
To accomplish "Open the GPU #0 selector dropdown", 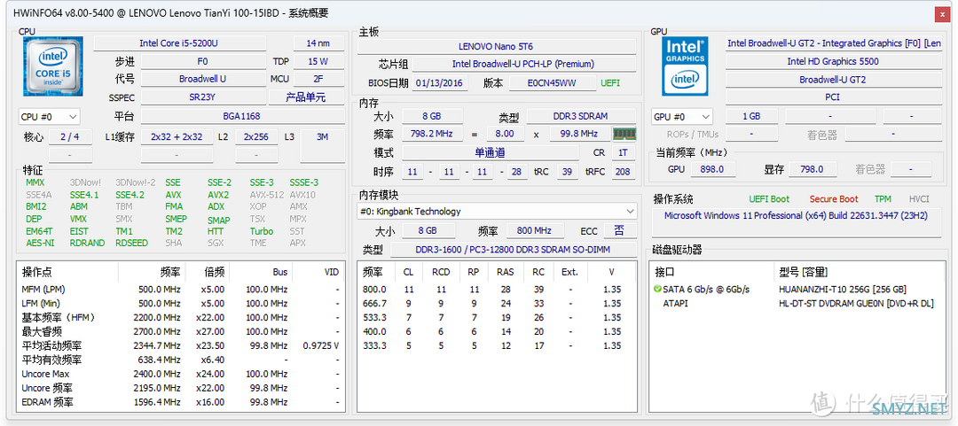I will tap(682, 117).
